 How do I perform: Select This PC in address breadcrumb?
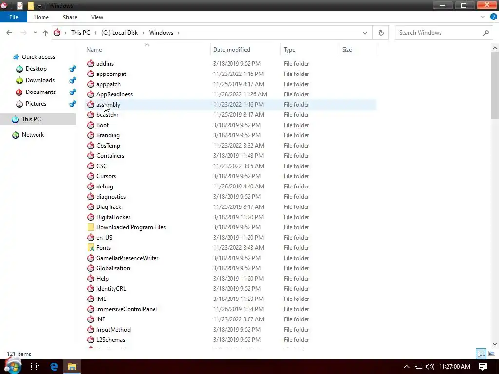(x=80, y=33)
